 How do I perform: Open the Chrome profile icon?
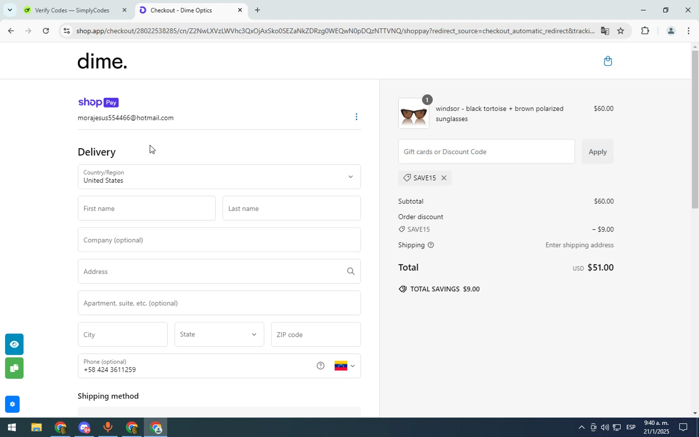pos(671,31)
